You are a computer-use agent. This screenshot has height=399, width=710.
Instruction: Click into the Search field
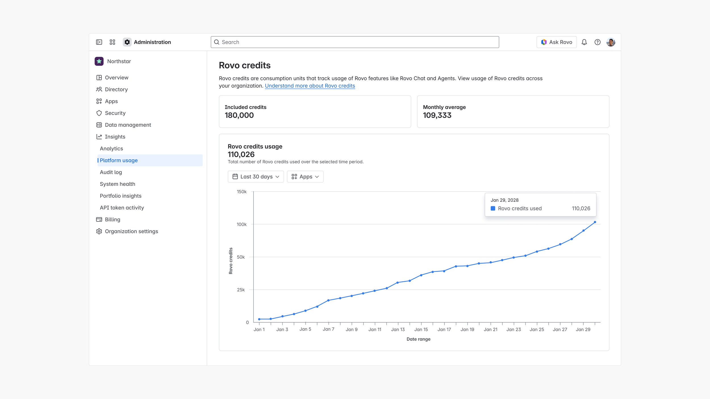(x=355, y=42)
